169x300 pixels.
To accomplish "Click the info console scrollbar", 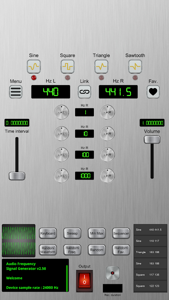I will [67, 278].
